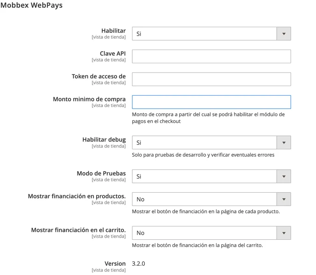The image size is (316, 275).
Task: Click the Token de acceso input field
Action: tap(211, 79)
